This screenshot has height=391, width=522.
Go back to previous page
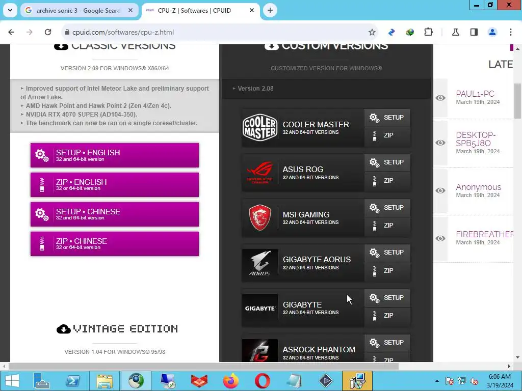click(x=11, y=32)
